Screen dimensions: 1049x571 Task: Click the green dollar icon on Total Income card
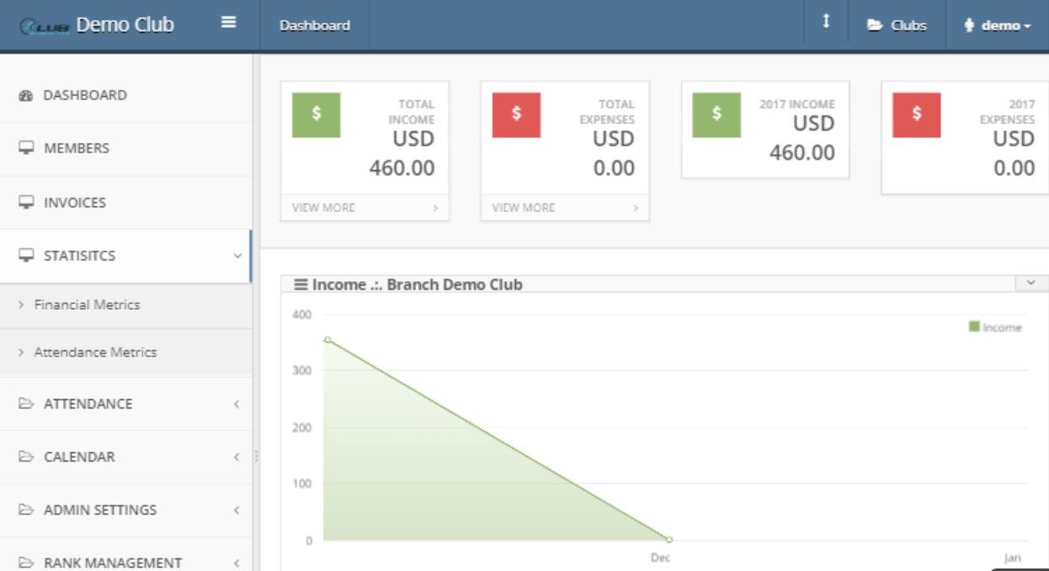317,115
